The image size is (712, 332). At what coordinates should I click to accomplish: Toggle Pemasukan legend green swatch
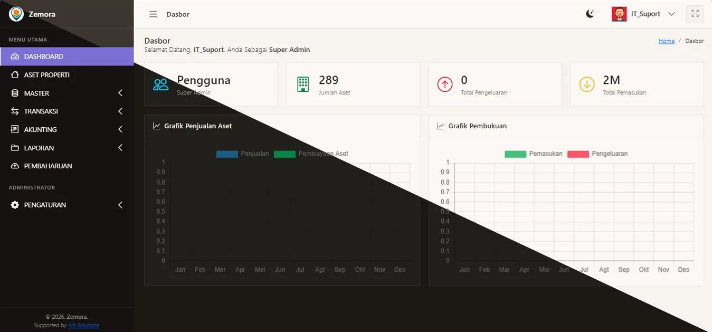point(515,154)
